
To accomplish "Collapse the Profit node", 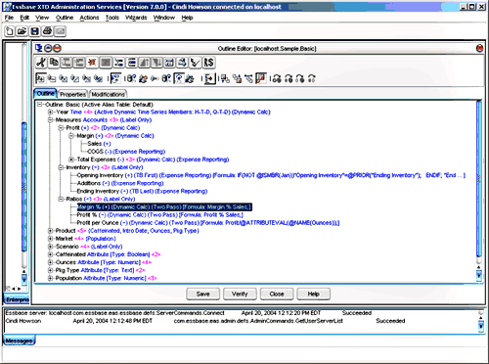I will 61,128.
